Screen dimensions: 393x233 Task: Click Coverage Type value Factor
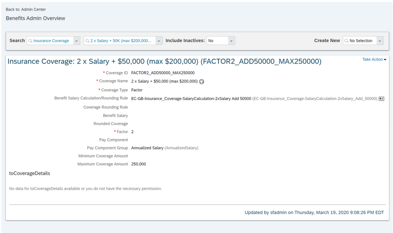137,90
